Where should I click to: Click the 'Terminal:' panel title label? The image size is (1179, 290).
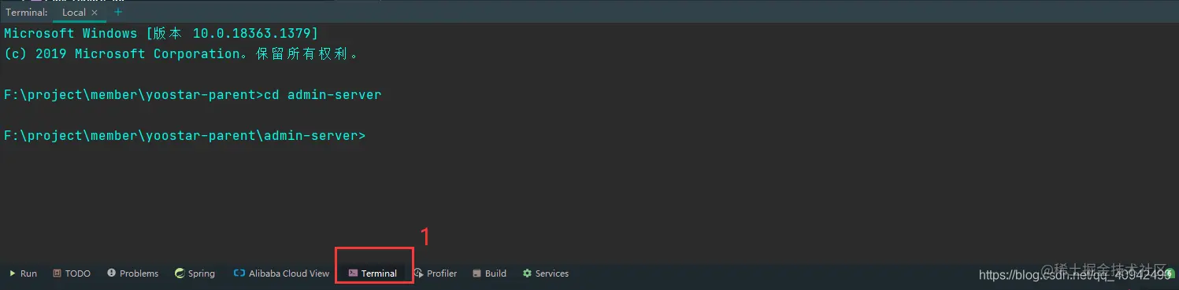point(27,13)
